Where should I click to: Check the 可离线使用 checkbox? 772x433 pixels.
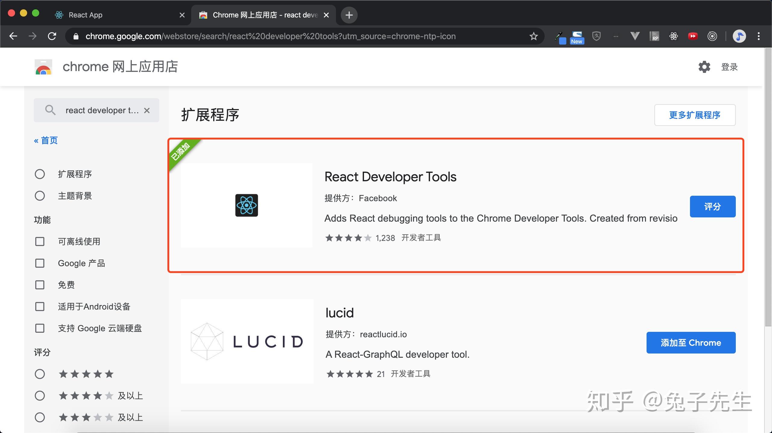(x=40, y=241)
